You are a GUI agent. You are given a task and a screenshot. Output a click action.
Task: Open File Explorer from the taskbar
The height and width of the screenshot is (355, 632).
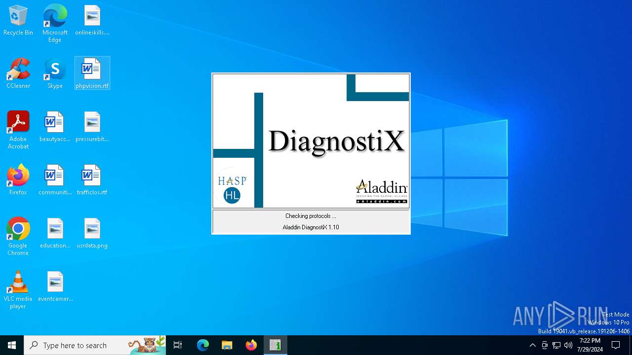pos(227,345)
